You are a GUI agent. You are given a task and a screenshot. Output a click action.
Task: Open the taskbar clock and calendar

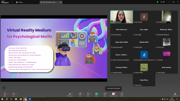pyautogui.click(x=172, y=99)
